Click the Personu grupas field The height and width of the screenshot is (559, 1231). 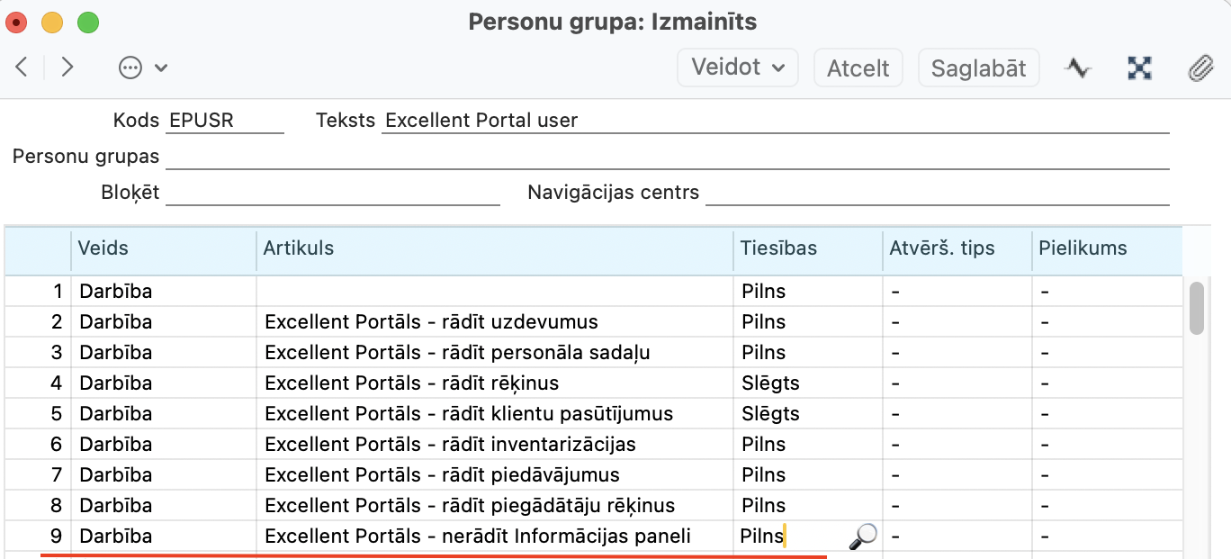coord(666,157)
